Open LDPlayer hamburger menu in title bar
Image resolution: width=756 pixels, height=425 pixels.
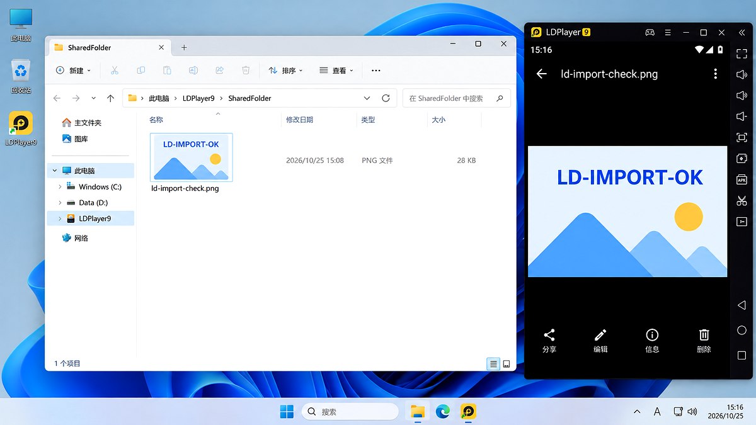pyautogui.click(x=667, y=32)
